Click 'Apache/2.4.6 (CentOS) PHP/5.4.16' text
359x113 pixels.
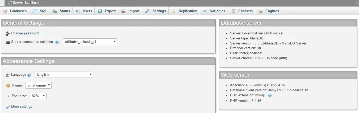[257, 85]
